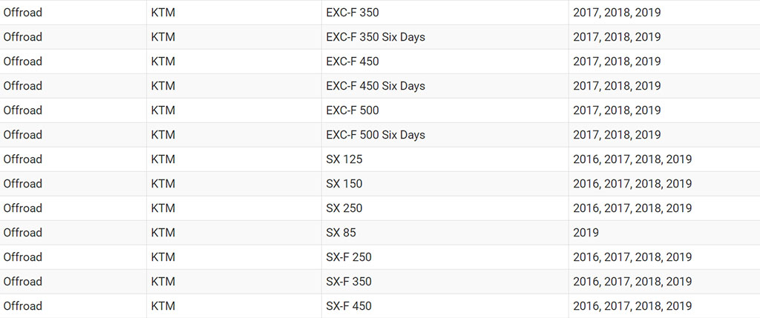Click the SX 125 model cell

click(x=445, y=159)
